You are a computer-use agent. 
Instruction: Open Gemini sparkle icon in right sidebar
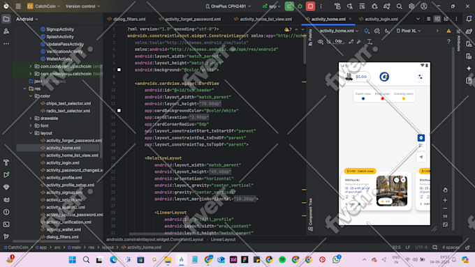[469, 68]
